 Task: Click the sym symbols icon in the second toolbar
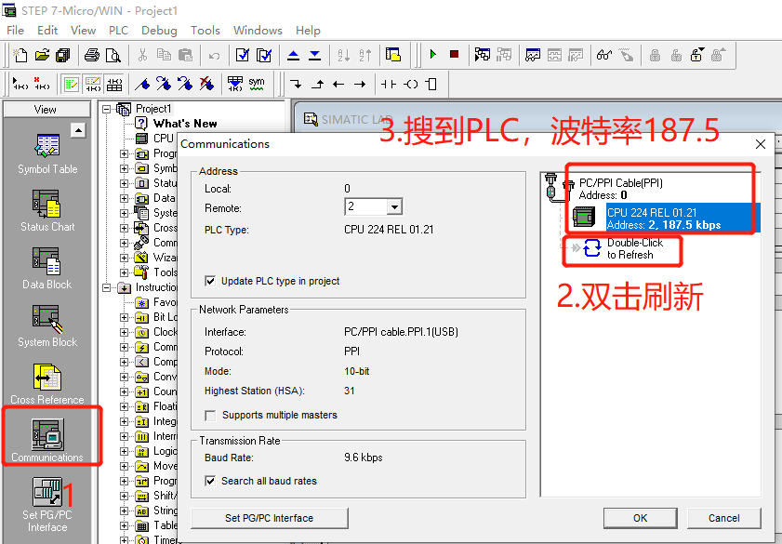pos(257,84)
